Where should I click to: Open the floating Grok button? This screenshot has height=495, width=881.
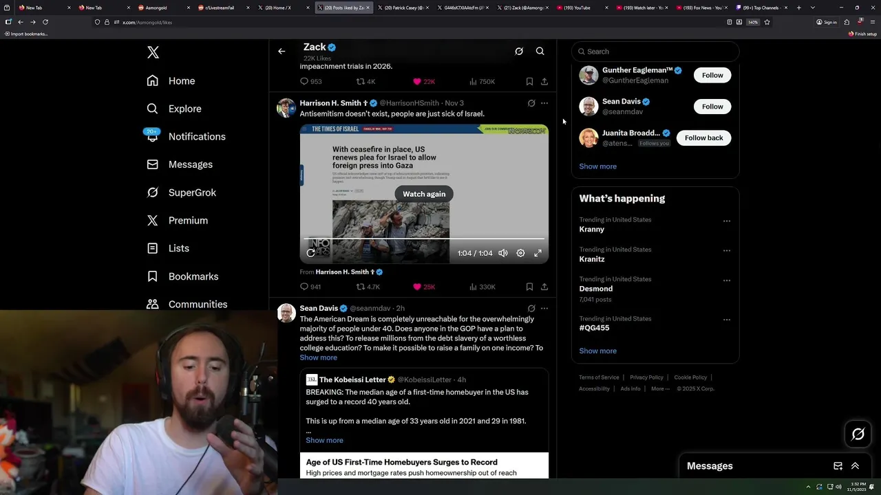[858, 434]
